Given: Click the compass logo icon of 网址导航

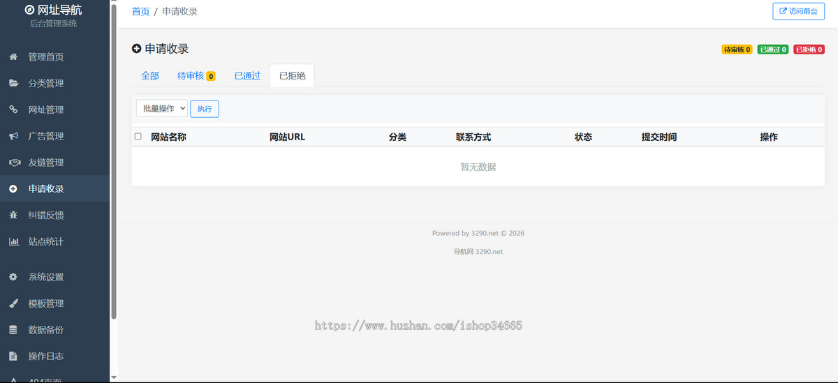Looking at the screenshot, I should point(29,10).
